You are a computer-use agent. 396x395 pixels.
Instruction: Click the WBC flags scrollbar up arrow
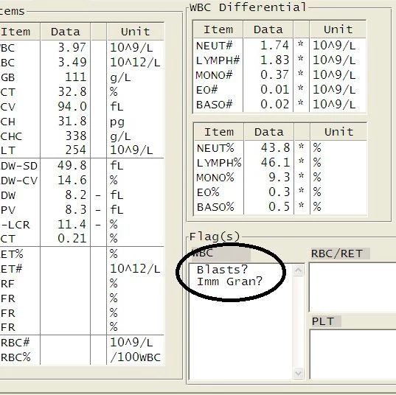[298, 270]
